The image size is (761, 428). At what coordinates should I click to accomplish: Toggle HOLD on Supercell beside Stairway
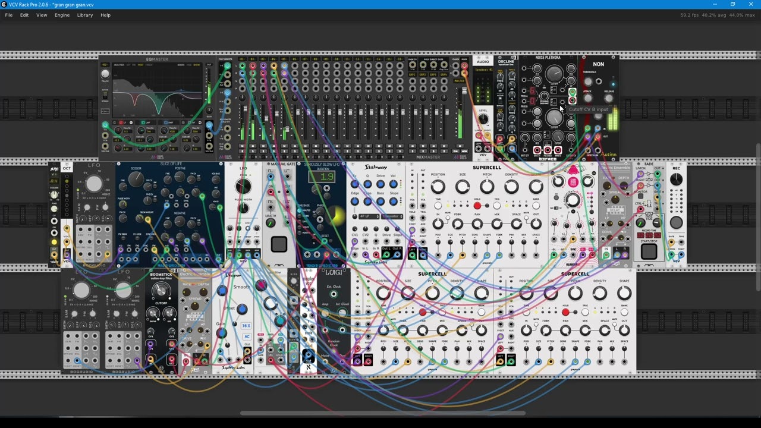coord(477,206)
